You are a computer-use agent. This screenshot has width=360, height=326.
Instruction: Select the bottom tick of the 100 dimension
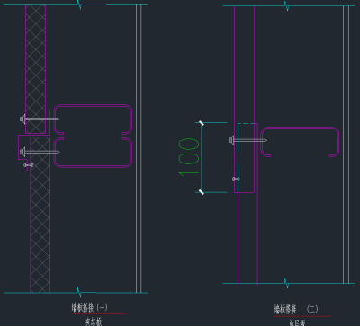(x=202, y=192)
